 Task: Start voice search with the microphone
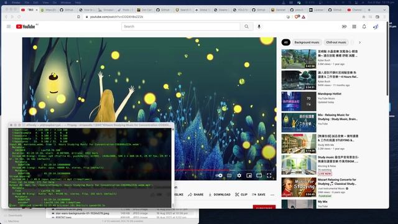(259, 26)
